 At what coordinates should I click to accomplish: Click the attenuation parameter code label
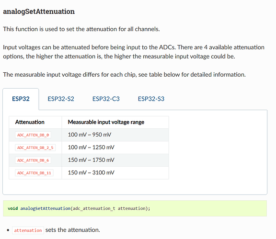point(28,230)
